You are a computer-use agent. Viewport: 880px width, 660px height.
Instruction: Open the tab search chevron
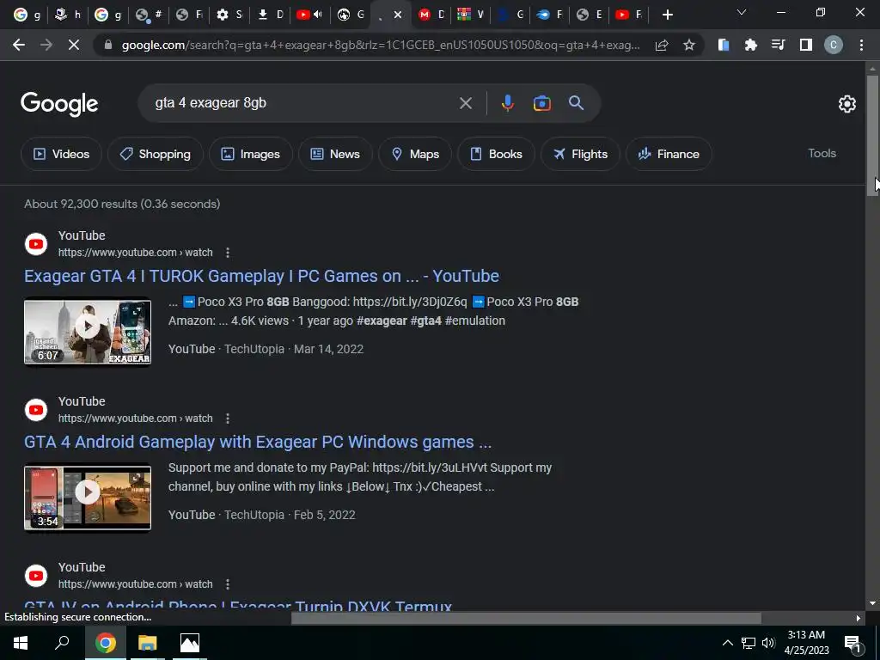click(x=742, y=12)
